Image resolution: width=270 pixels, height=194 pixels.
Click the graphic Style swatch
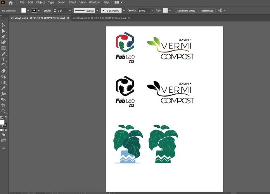165,10
